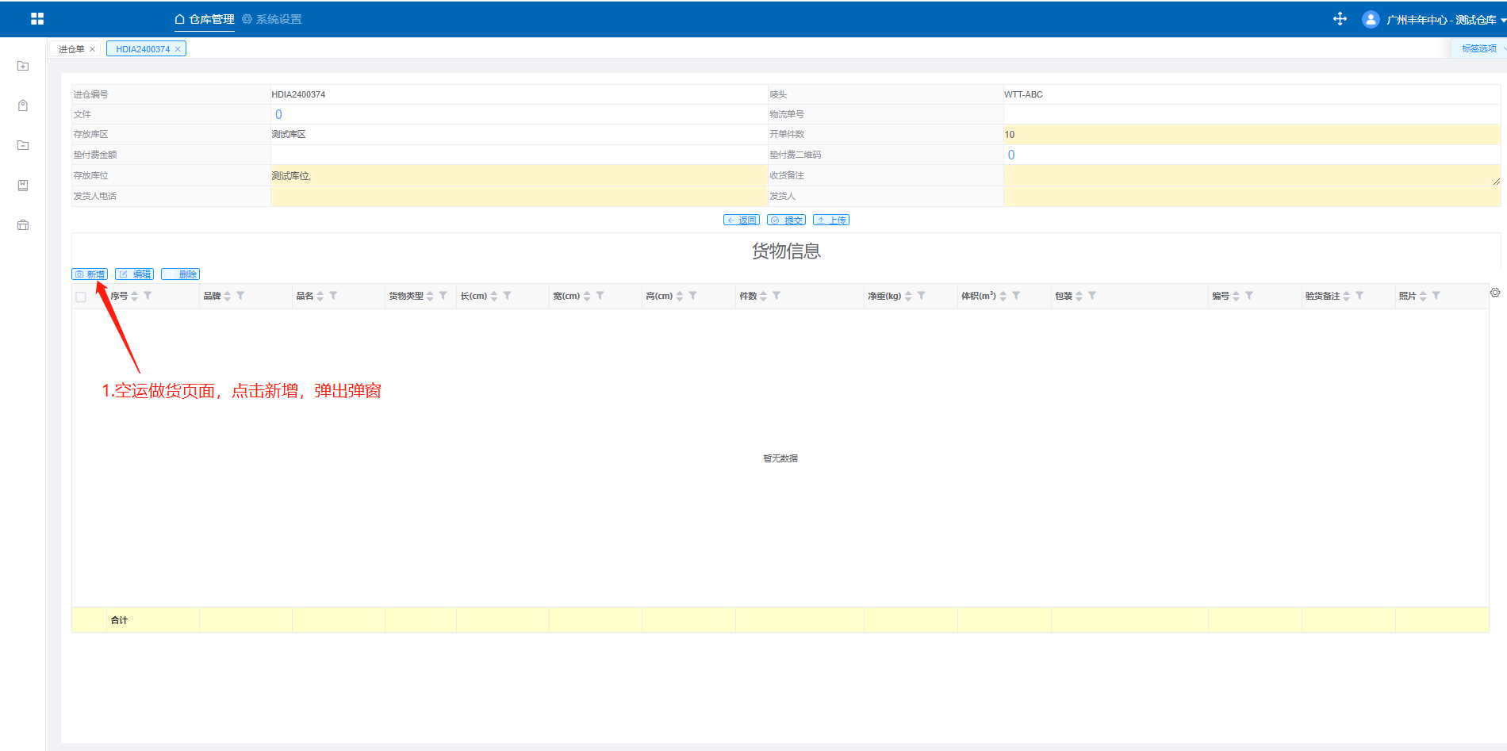Click the filter icon on 品牌 column
This screenshot has height=751, width=1507.
tap(240, 296)
